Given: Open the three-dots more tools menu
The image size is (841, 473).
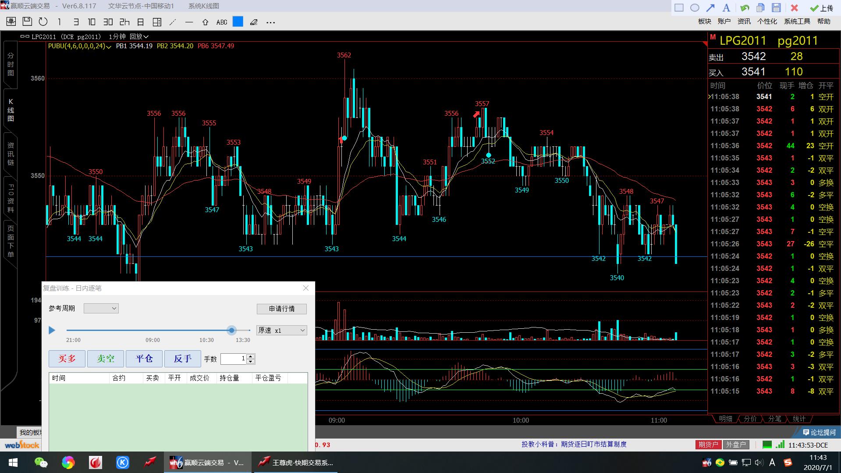Looking at the screenshot, I should coord(270,22).
